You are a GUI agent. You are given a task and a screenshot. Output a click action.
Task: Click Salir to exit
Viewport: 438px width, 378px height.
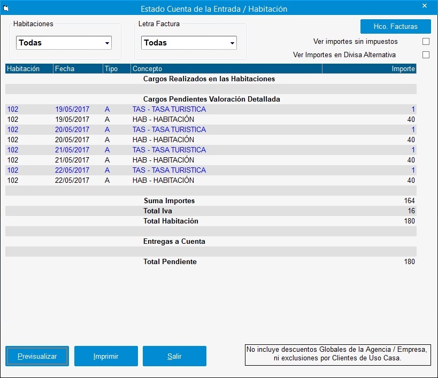[174, 356]
